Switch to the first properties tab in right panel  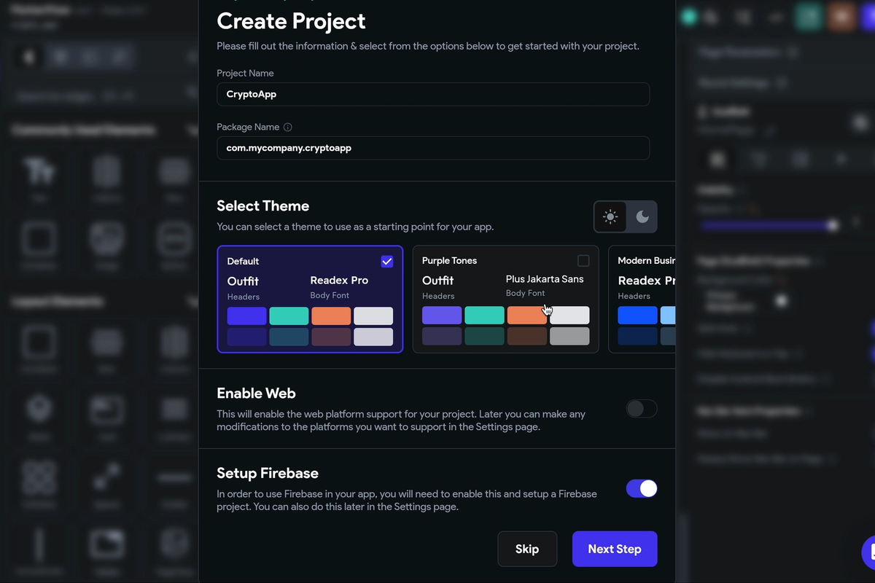pos(717,158)
